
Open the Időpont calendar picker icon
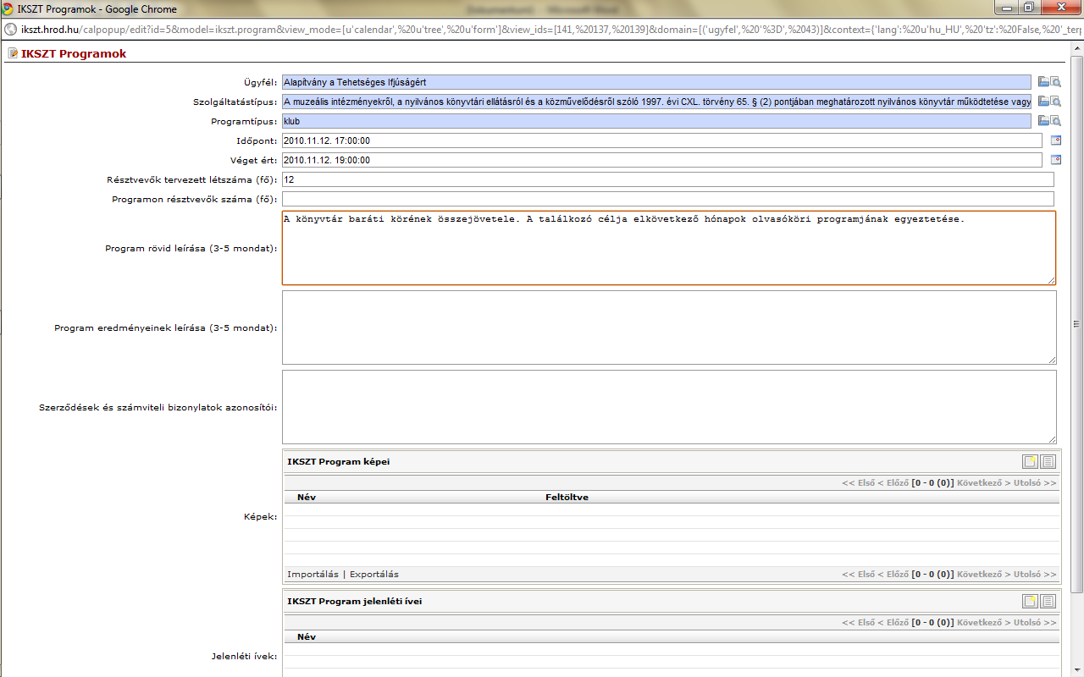(1056, 140)
